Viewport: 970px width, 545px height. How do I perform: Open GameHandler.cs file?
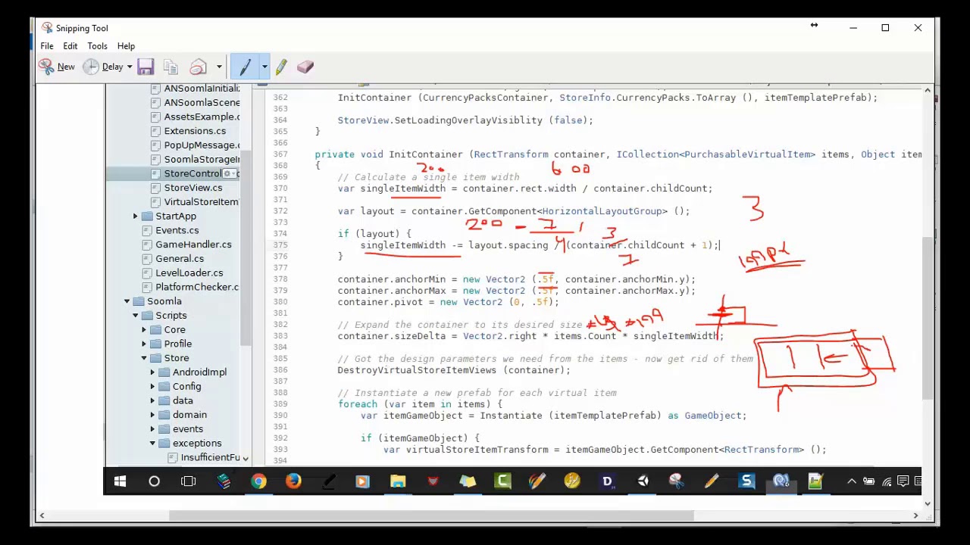click(193, 244)
